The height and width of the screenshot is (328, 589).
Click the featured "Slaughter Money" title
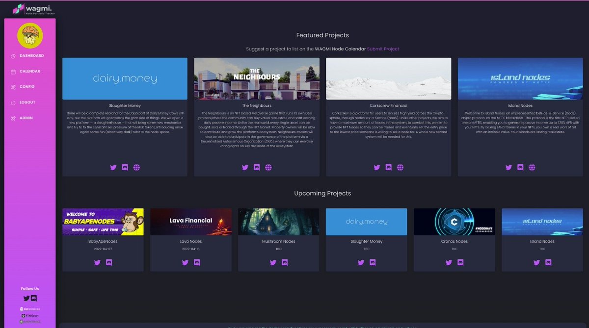pyautogui.click(x=125, y=105)
